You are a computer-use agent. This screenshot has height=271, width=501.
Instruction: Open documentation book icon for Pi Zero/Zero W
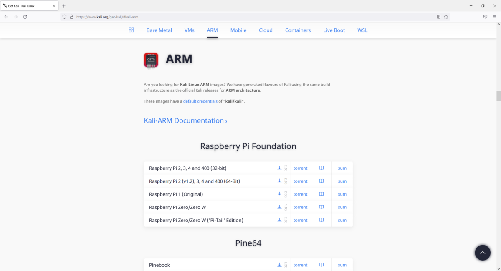click(321, 207)
